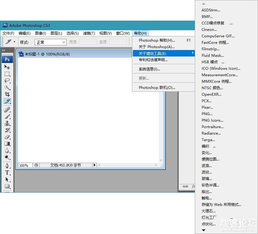The width and height of the screenshot is (258, 234).
Task: Click the layer style fx icon
Action: (193, 186)
